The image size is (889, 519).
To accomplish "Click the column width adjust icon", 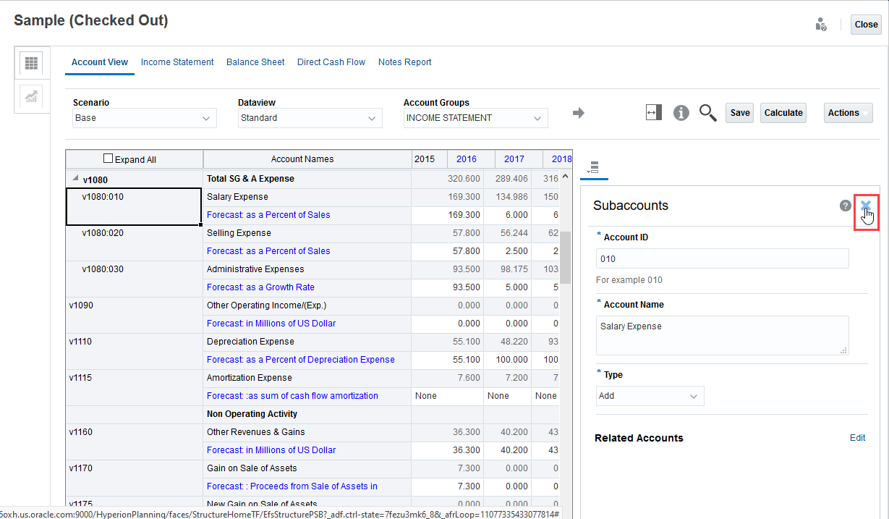I will pos(654,113).
